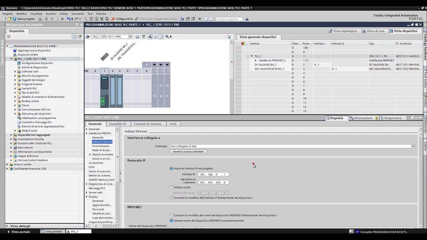Expand Vista dettagli panel
The width and height of the screenshot is (427, 240).
7,226
